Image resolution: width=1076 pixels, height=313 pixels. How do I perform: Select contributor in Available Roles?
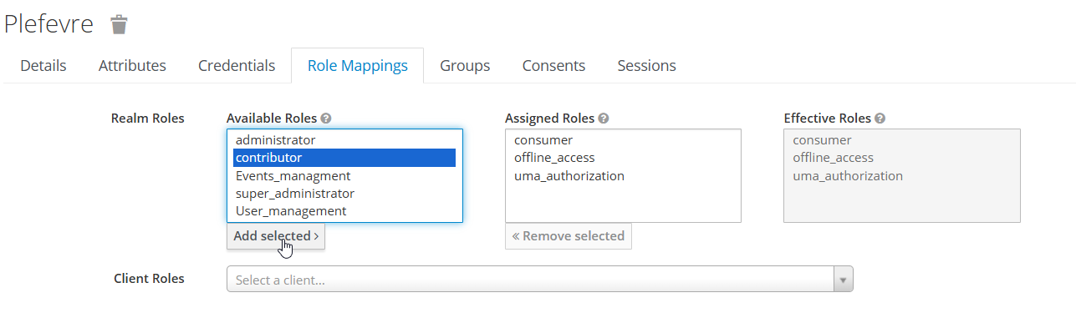click(x=344, y=158)
